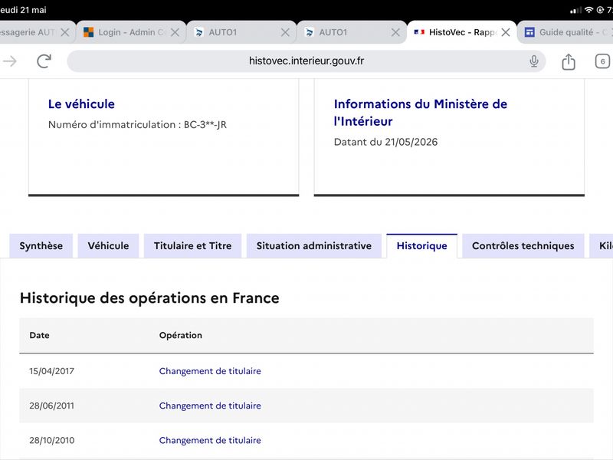Open the tab switcher showing 6 tabs
This screenshot has width=613, height=460.
[602, 61]
